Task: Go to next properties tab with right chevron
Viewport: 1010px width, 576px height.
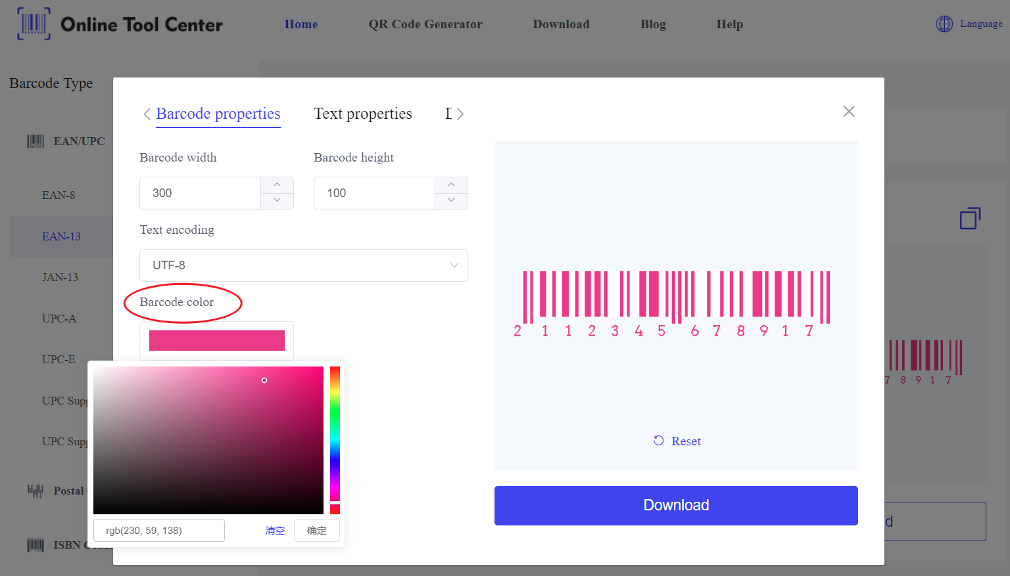Action: 460,114
